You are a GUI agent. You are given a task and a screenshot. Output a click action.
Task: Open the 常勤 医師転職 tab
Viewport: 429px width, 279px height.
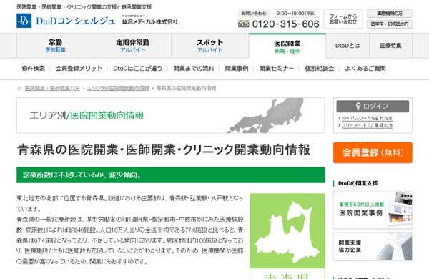pos(56,46)
